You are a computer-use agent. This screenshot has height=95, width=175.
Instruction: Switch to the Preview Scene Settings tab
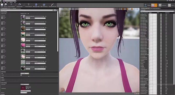[156, 8]
